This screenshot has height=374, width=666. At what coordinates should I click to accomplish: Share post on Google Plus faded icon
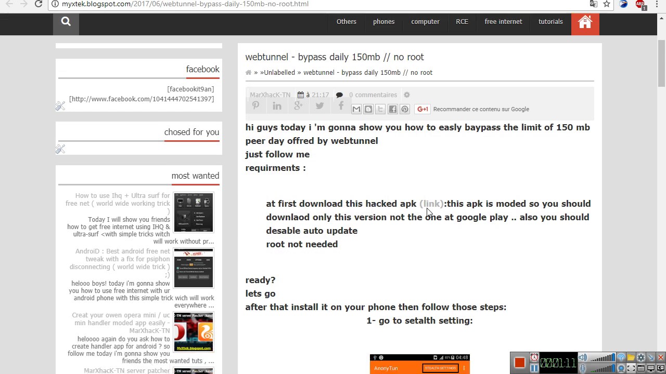pos(298,105)
